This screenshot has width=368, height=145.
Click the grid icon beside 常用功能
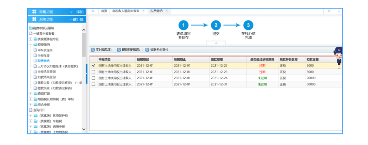point(34,12)
